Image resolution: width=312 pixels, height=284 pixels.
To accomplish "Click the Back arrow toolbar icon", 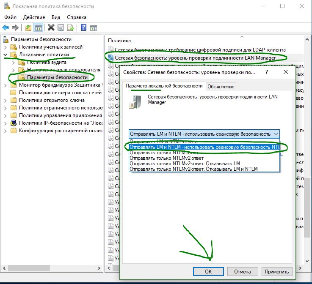I will pyautogui.click(x=6, y=27).
